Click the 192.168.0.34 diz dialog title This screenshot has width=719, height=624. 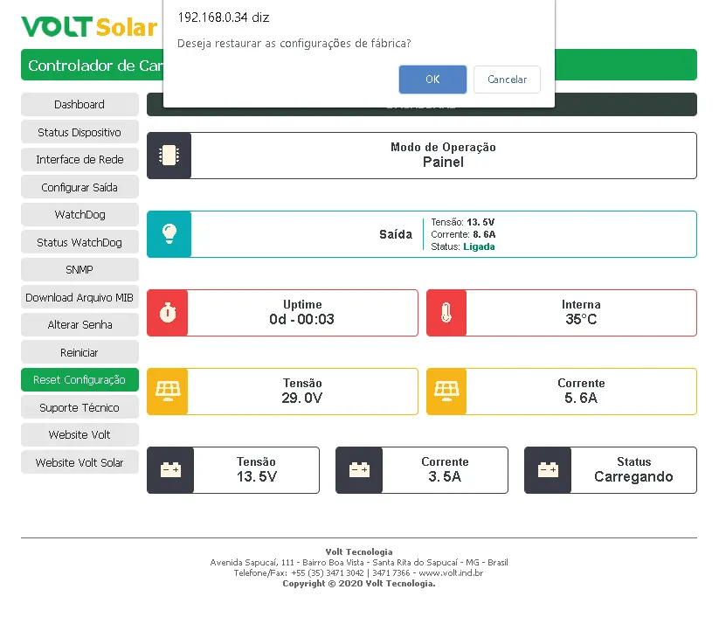pos(224,17)
